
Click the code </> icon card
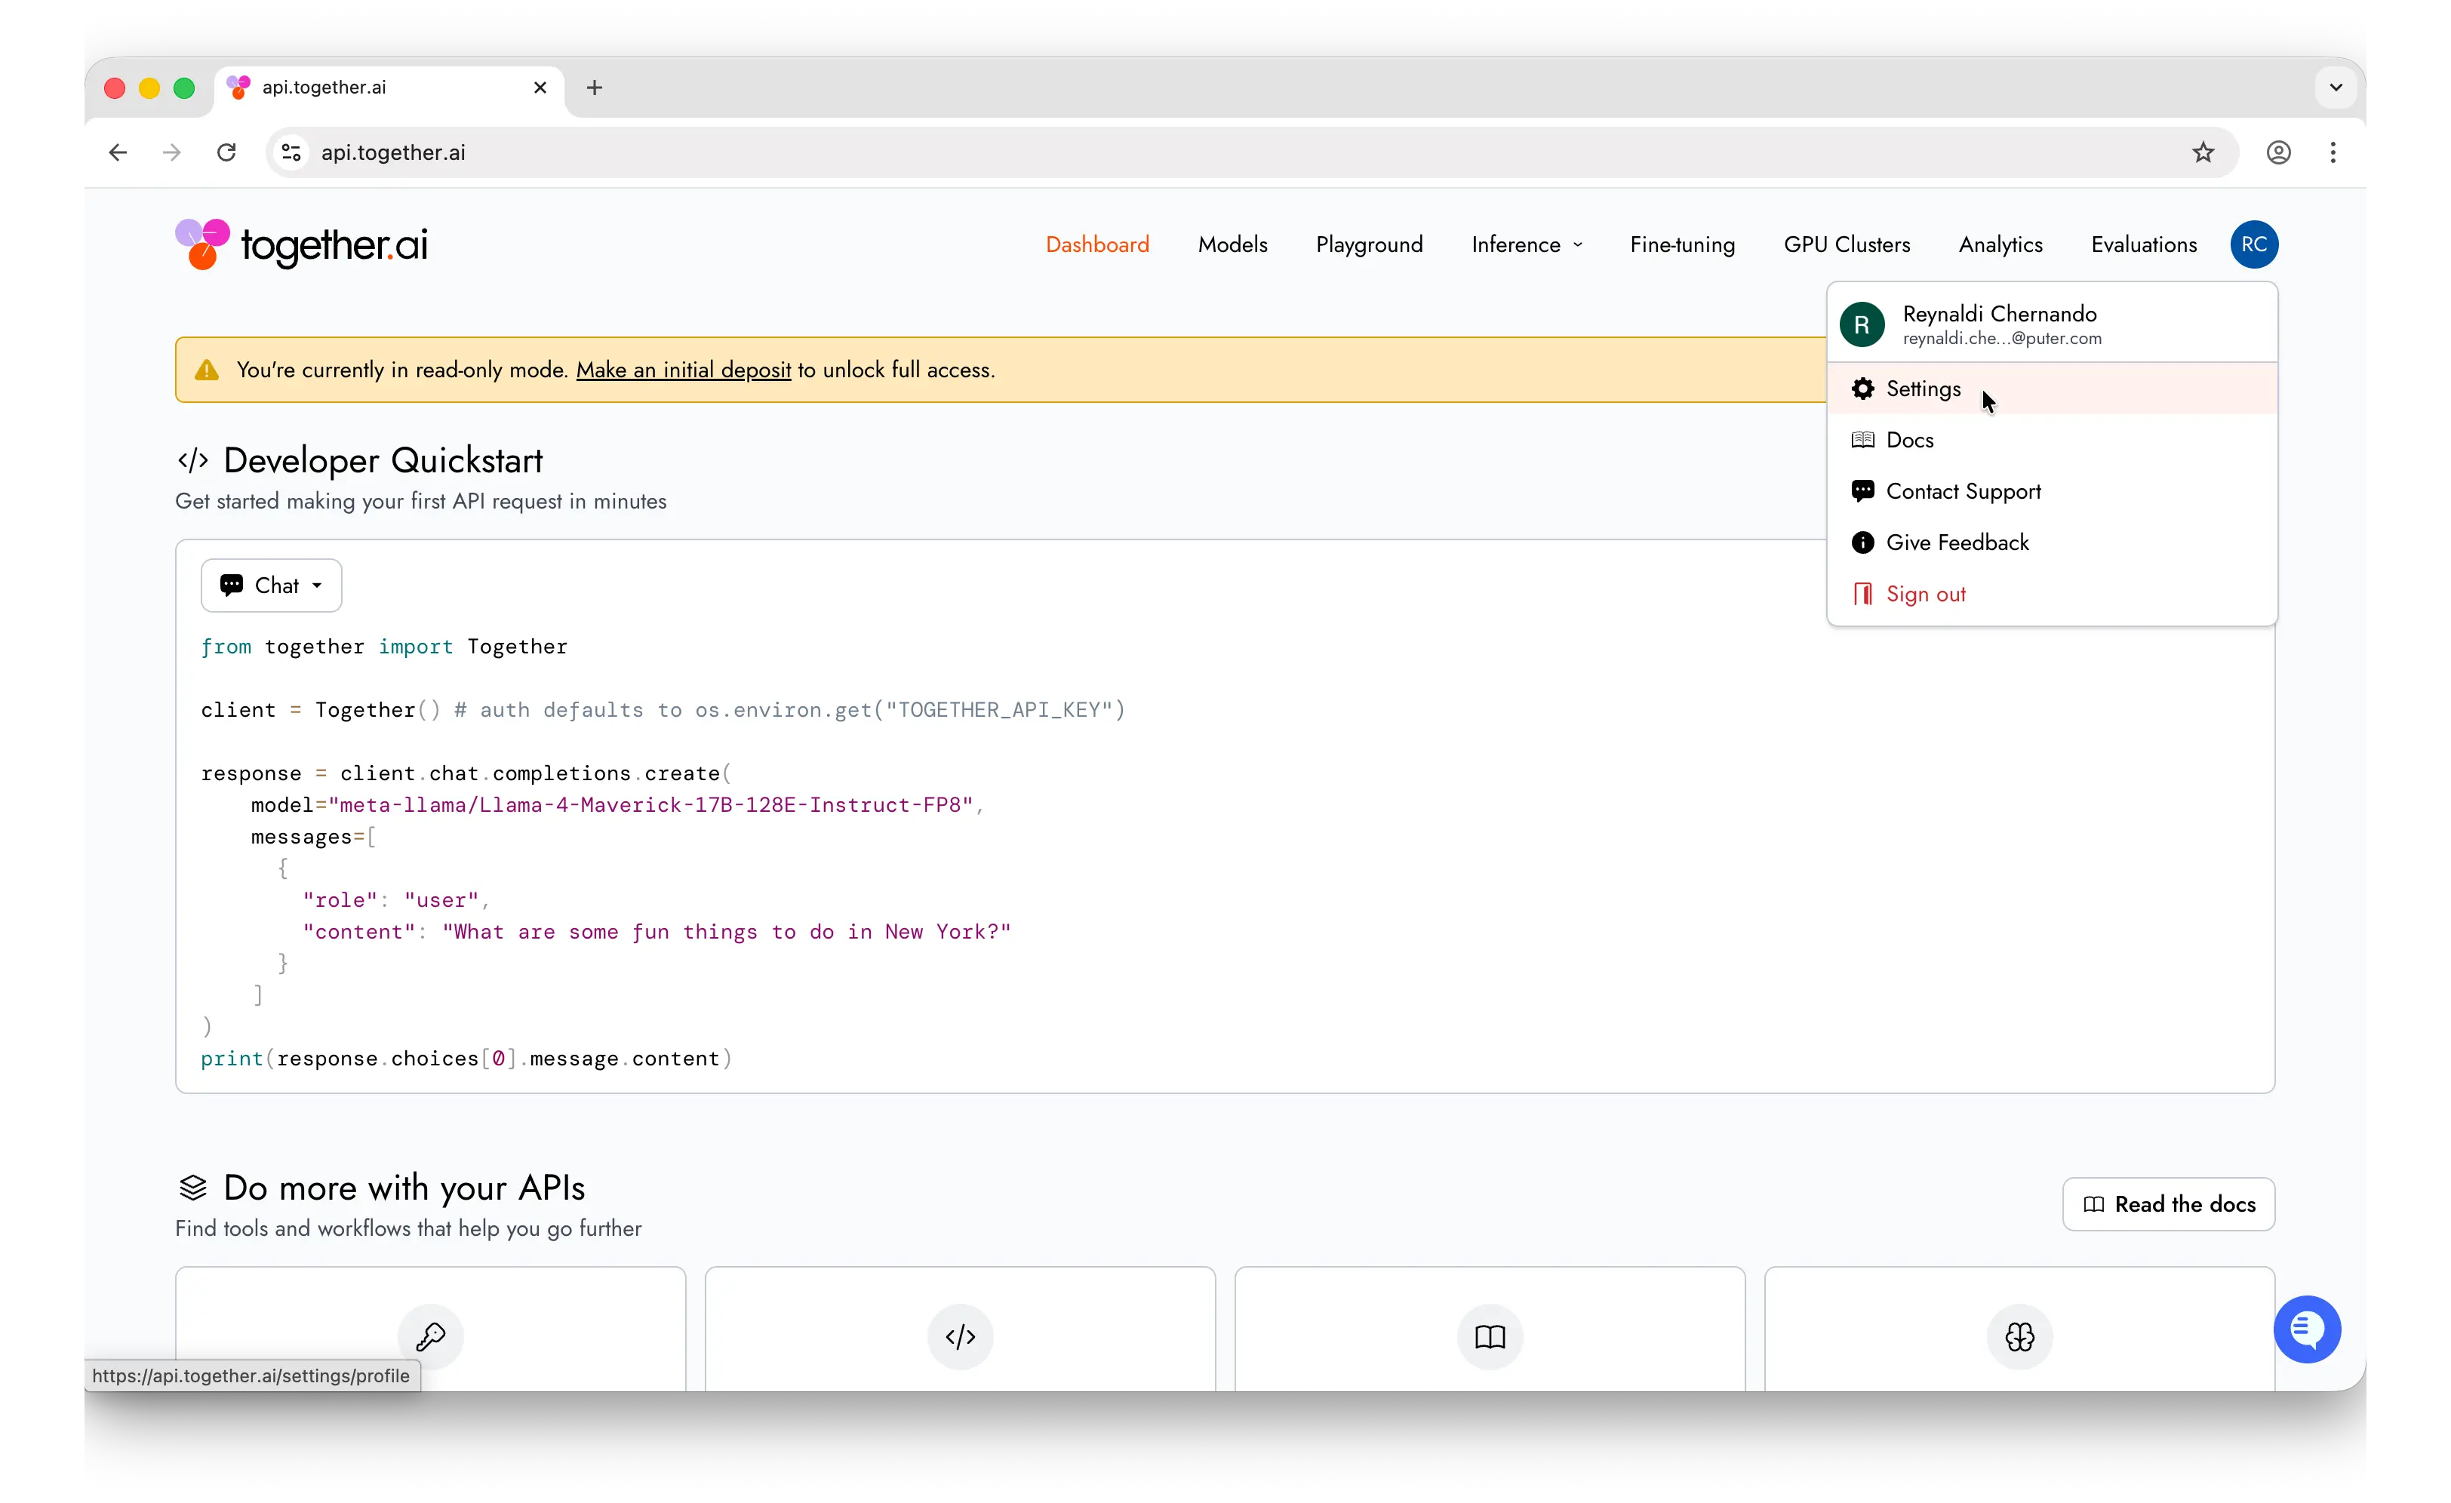[959, 1336]
